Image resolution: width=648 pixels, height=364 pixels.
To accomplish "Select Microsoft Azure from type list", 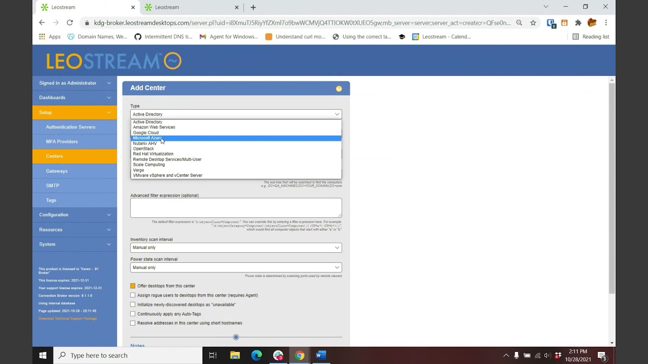I will (x=236, y=138).
